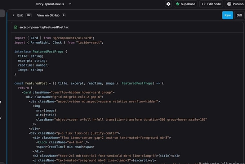Click the 'interface FeaturedPostProps {' line

pyautogui.click(x=41, y=51)
